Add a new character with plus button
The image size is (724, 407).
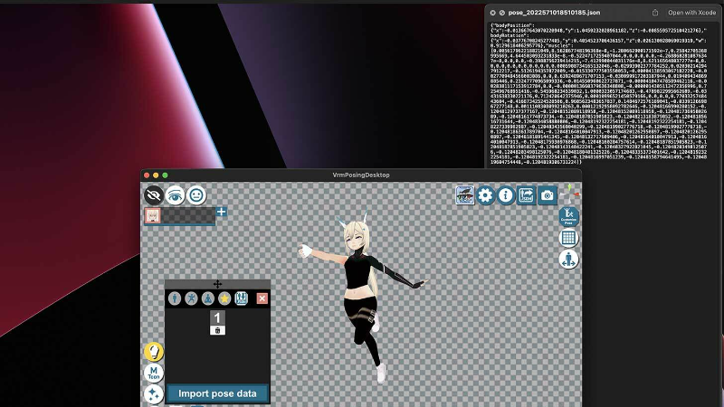[x=222, y=212]
